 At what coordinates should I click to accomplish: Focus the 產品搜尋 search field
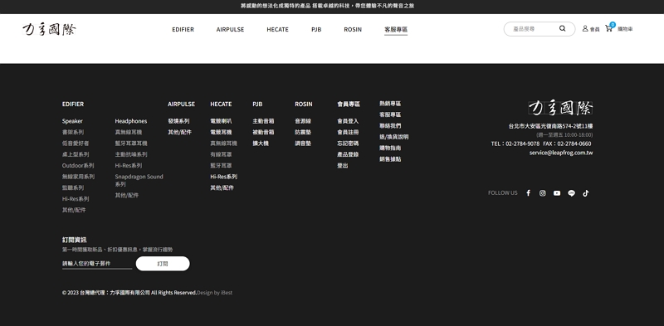(x=534, y=29)
